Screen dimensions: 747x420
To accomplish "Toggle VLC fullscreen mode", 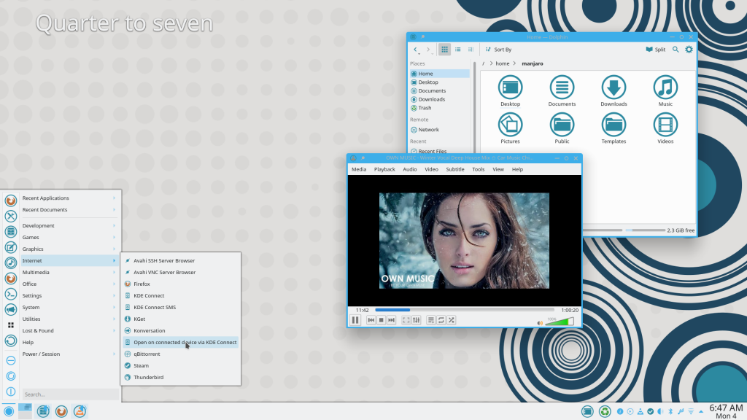I will coord(406,320).
